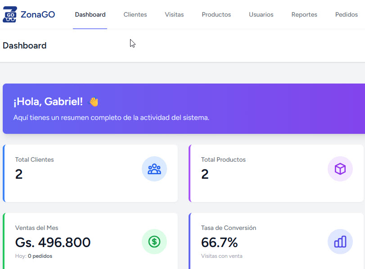Open the Pedidos section

point(346,14)
